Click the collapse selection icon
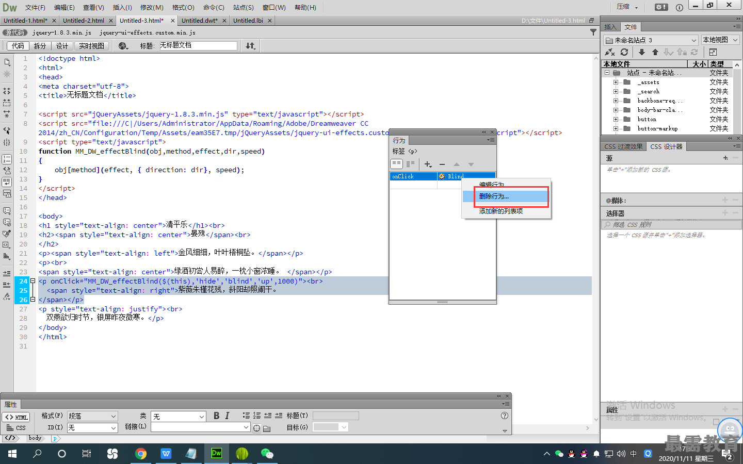 tap(7, 102)
